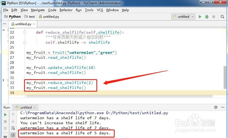This screenshot has height=138, width=228.
Task: Click the editor vertical scrollbar thumb
Action: 225,77
